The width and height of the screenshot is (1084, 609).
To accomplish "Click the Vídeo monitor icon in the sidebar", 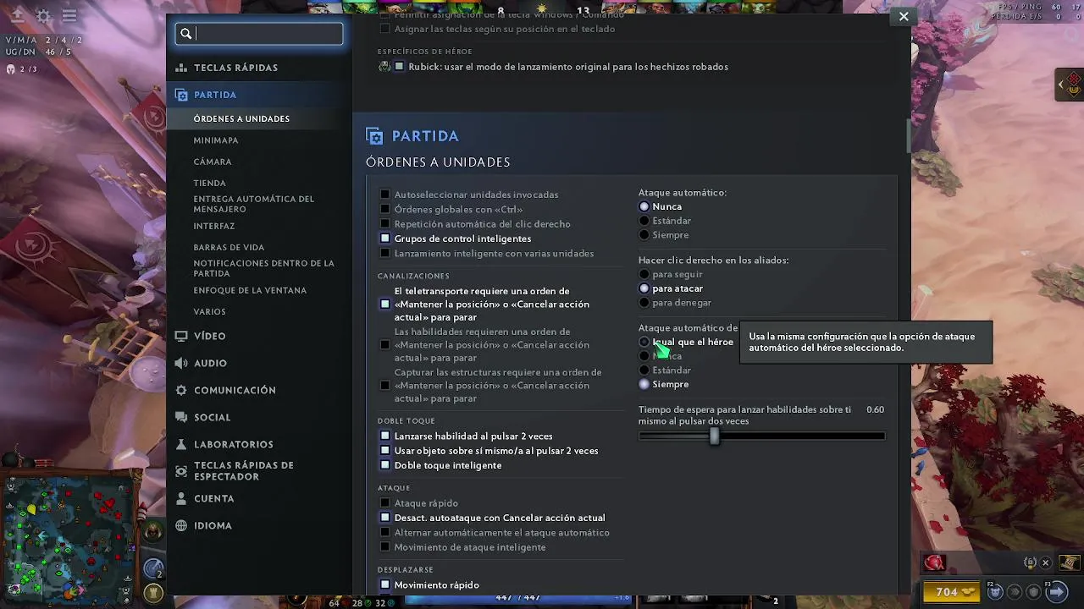I will tap(181, 336).
